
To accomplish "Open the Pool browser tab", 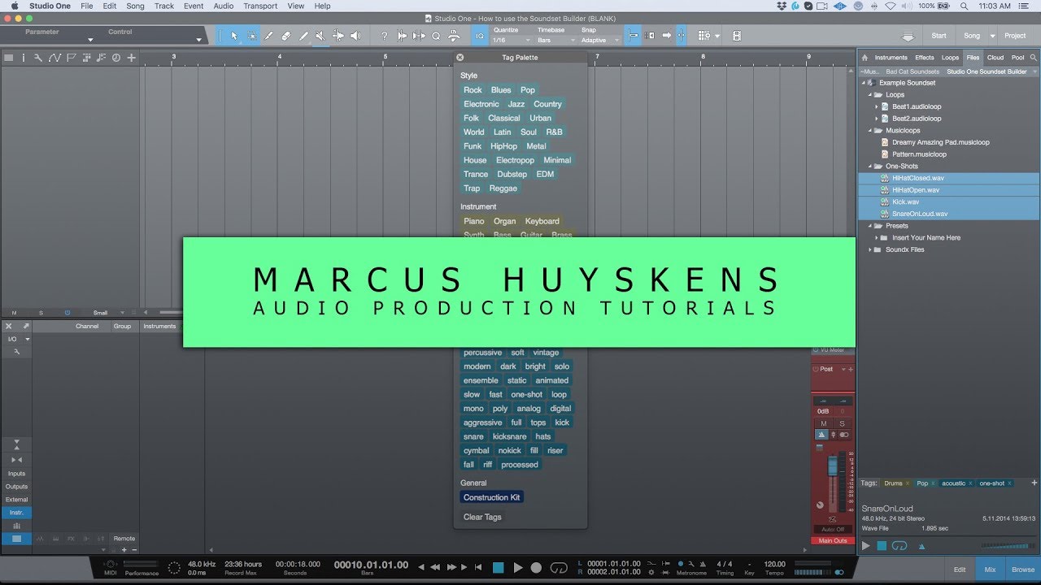I will 1017,58.
